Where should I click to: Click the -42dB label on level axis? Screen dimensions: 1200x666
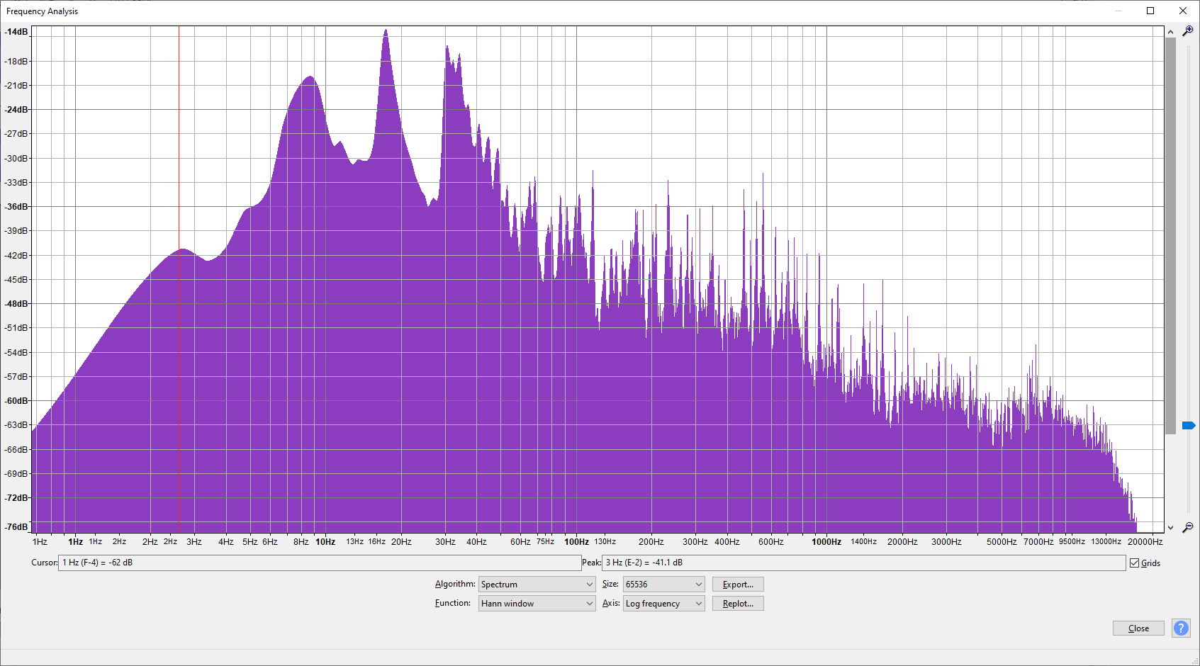point(16,256)
